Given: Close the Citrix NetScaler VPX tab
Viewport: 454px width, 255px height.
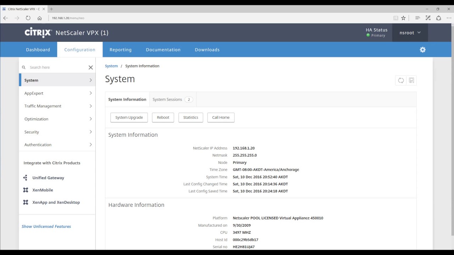Looking at the screenshot, I should pyautogui.click(x=44, y=9).
